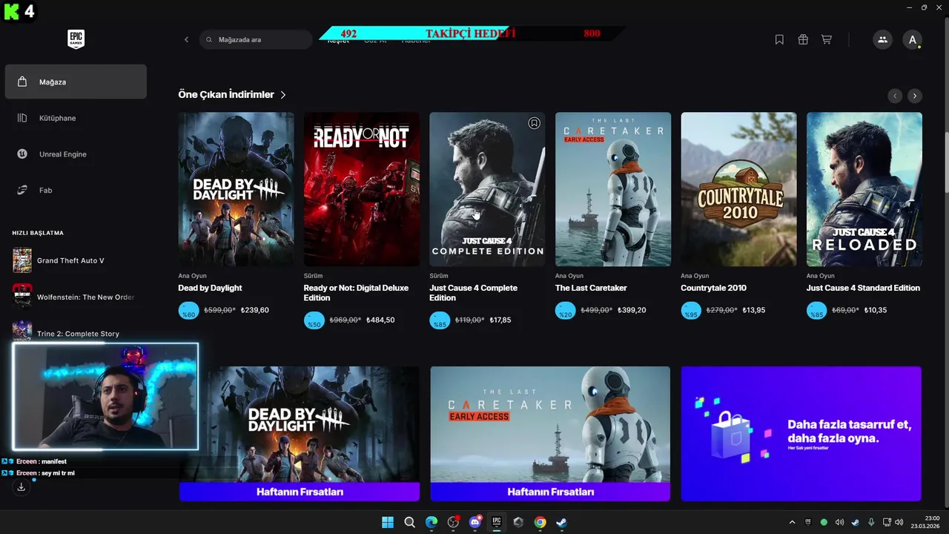Open The Last Caretaker Haftanın Fırsatları banner

[x=550, y=433]
